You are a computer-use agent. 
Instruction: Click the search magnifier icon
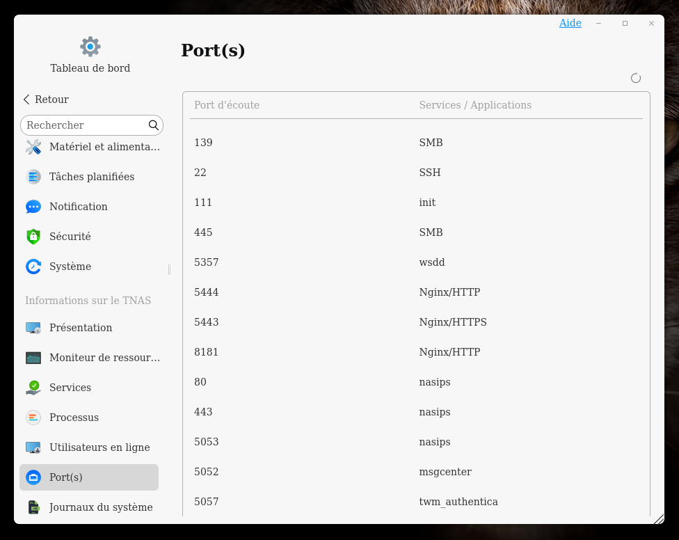point(154,125)
